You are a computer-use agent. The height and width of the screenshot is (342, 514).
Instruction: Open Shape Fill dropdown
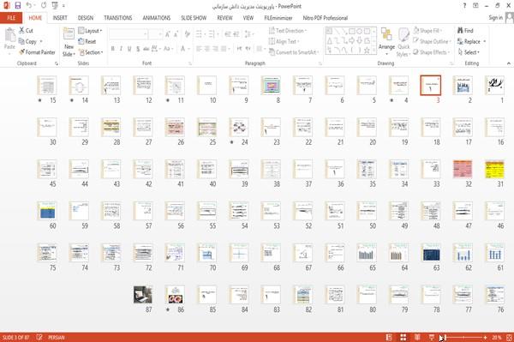coord(427,31)
